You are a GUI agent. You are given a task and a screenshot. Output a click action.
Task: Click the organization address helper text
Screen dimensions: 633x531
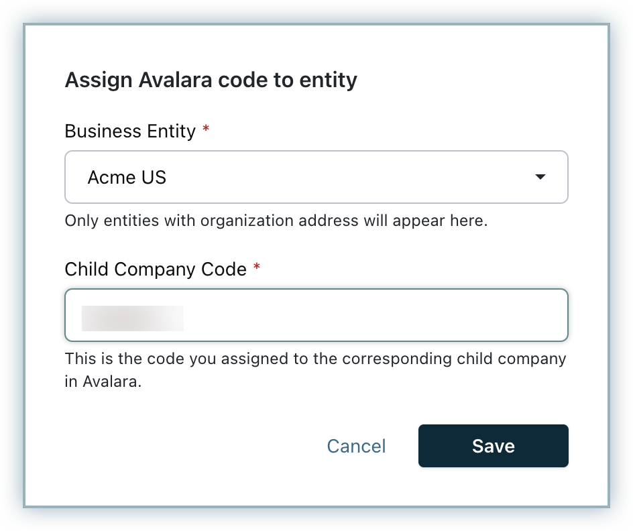276,221
